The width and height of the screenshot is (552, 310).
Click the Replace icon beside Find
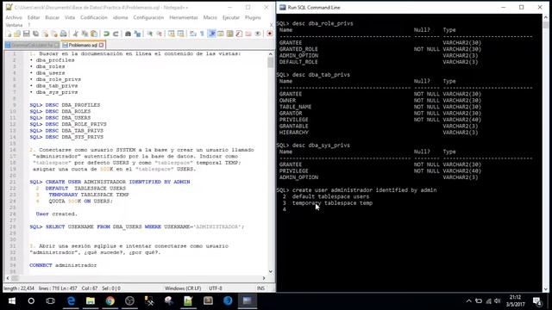[x=137, y=34]
